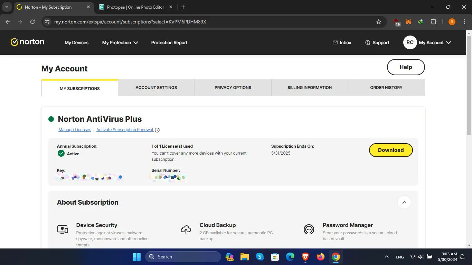
Task: Open the Manage Licenses link
Action: 75,130
